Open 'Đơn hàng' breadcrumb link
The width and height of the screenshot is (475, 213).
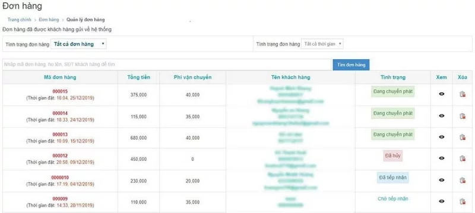pyautogui.click(x=49, y=20)
